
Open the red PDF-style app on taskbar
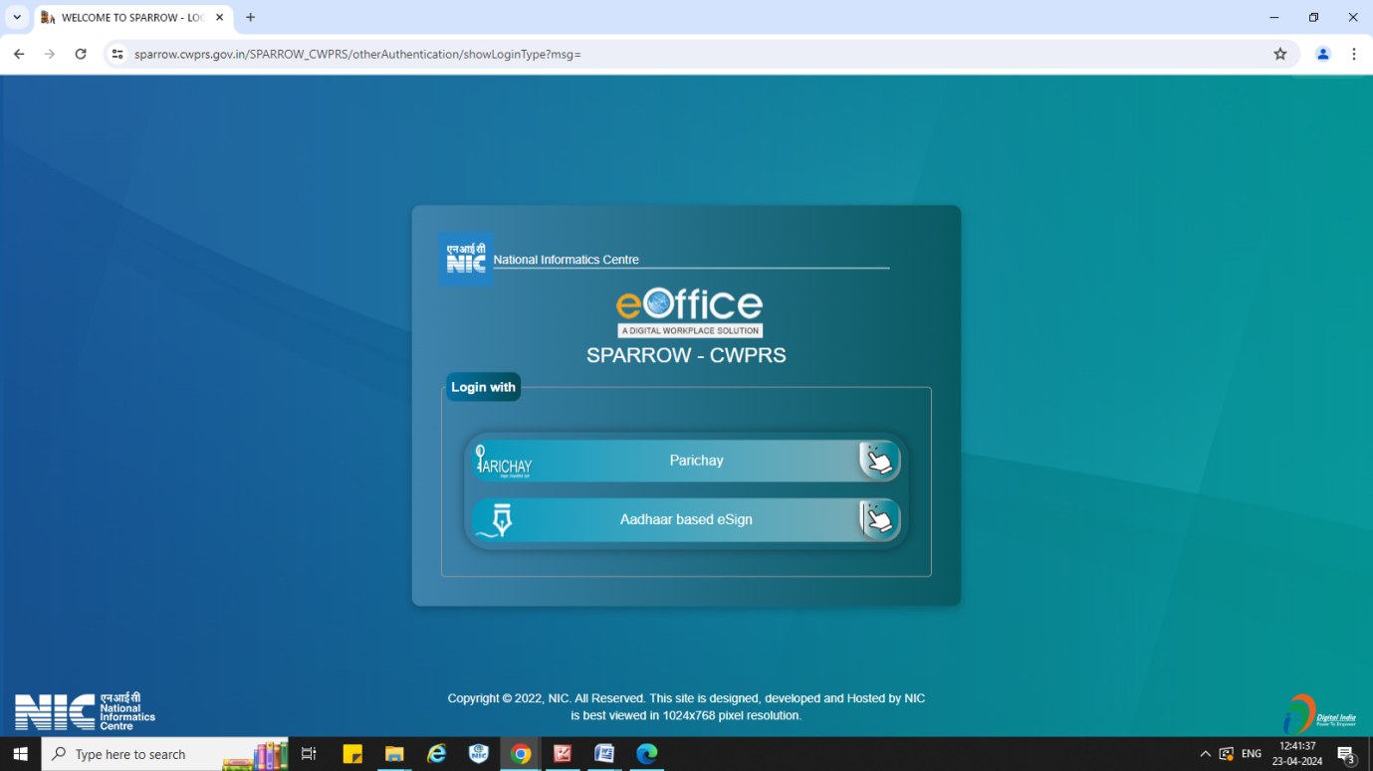563,754
